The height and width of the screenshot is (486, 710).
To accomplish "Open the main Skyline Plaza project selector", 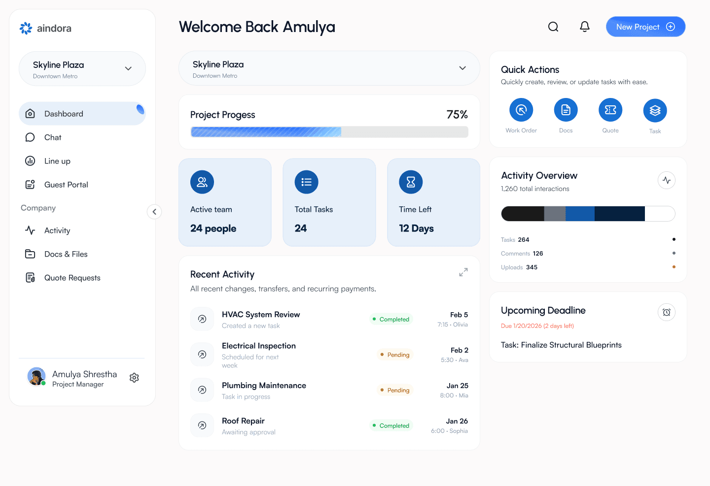I will pyautogui.click(x=329, y=68).
